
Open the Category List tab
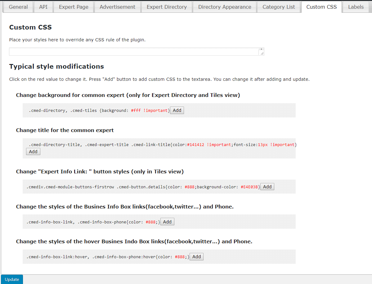point(279,7)
